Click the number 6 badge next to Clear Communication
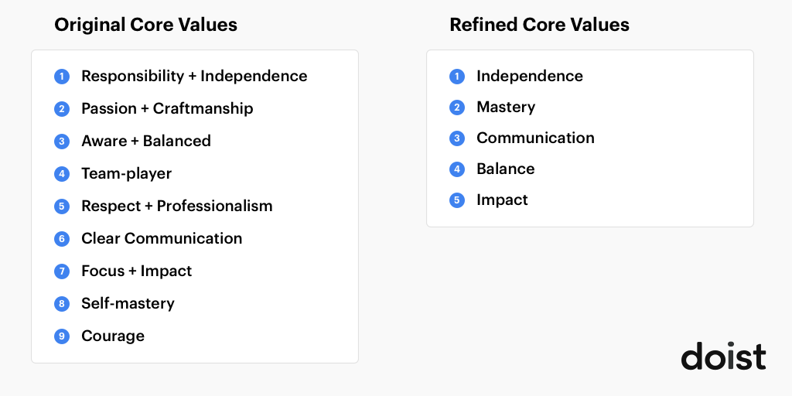The width and height of the screenshot is (792, 396). 62,238
